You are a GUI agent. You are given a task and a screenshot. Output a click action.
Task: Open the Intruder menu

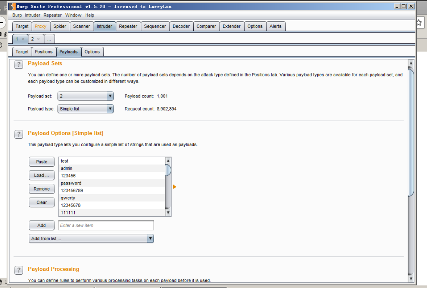tap(33, 15)
